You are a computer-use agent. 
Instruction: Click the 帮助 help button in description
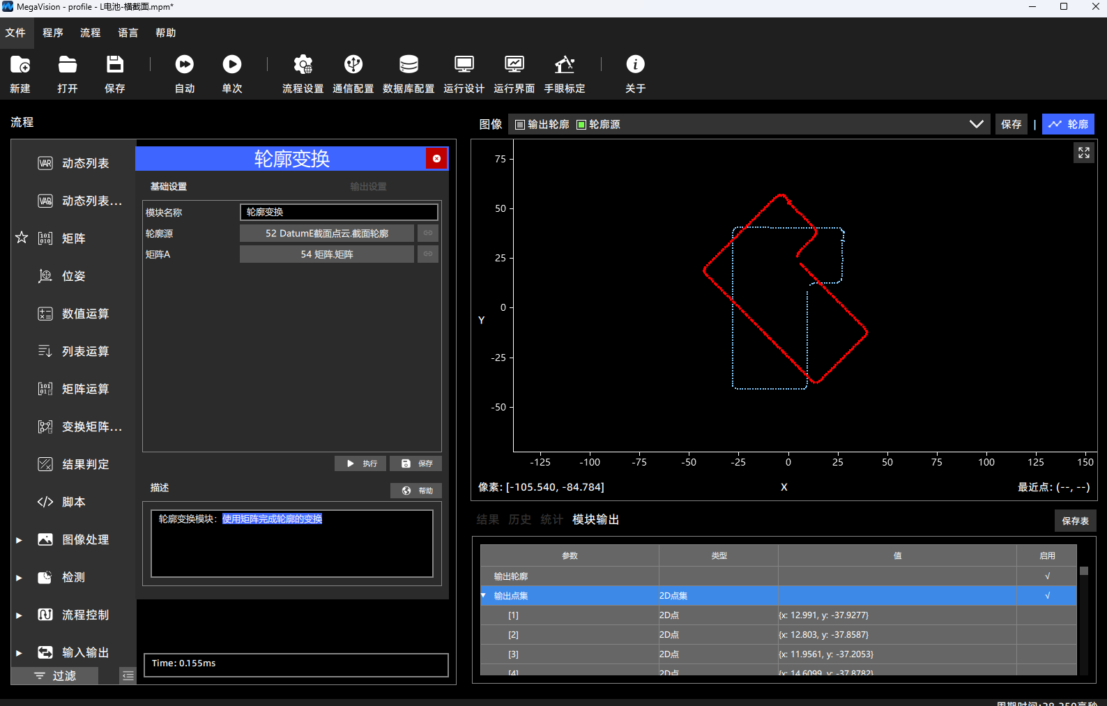(x=416, y=491)
